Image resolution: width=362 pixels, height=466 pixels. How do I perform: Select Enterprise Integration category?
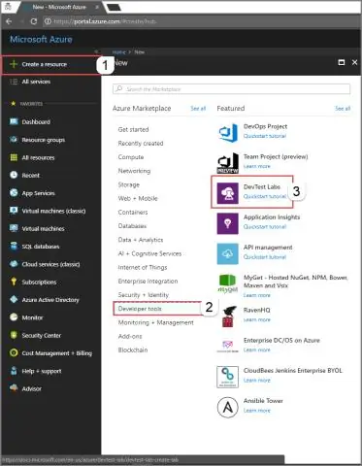[x=148, y=281]
